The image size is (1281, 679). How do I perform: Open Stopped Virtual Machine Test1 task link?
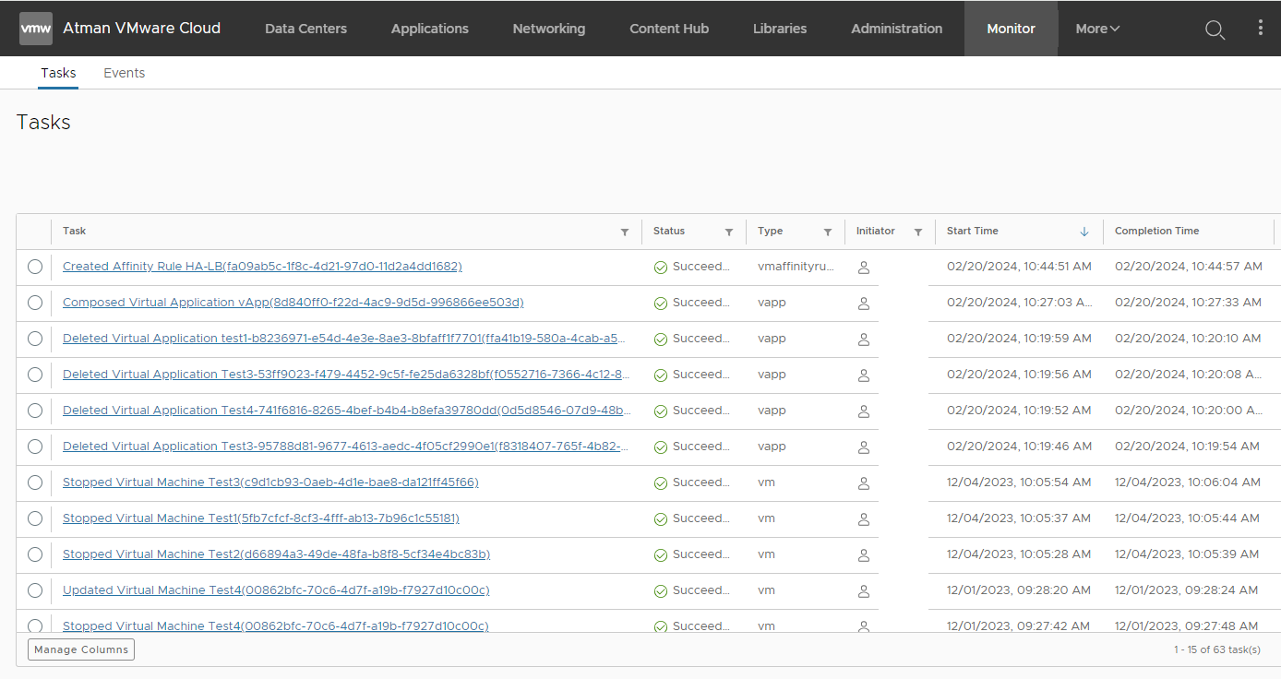260,518
